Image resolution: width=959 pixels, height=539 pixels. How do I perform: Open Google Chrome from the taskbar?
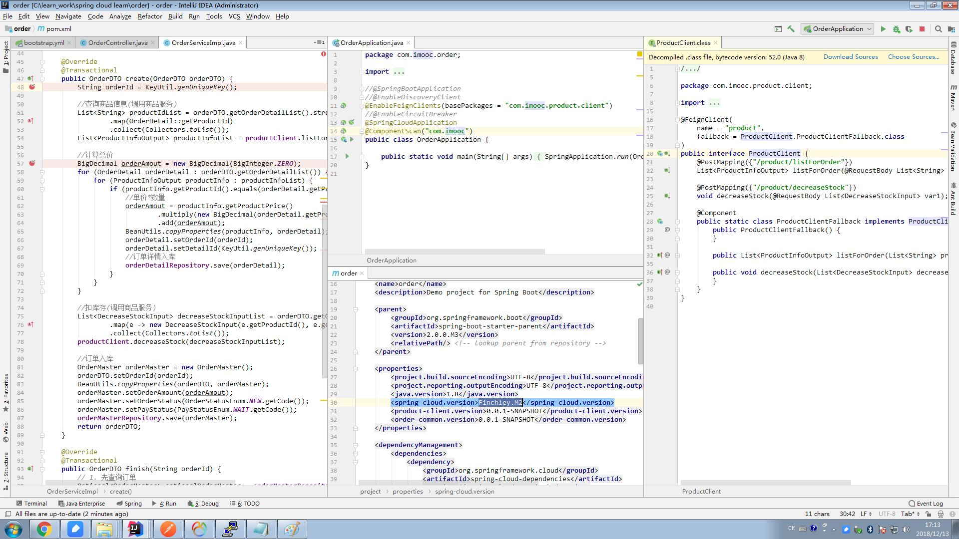coord(44,529)
